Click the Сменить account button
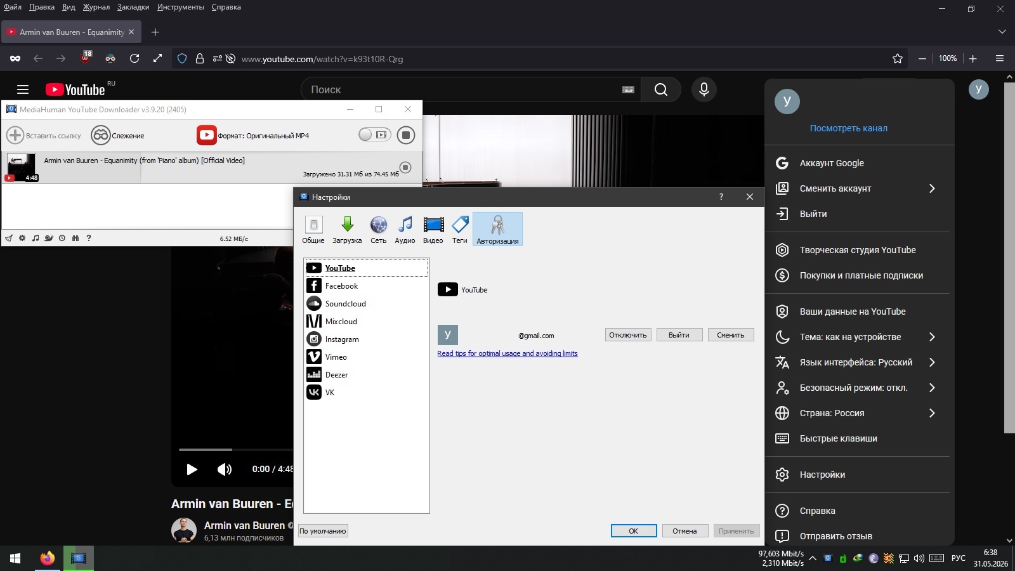Viewport: 1015px width, 571px height. (x=731, y=335)
